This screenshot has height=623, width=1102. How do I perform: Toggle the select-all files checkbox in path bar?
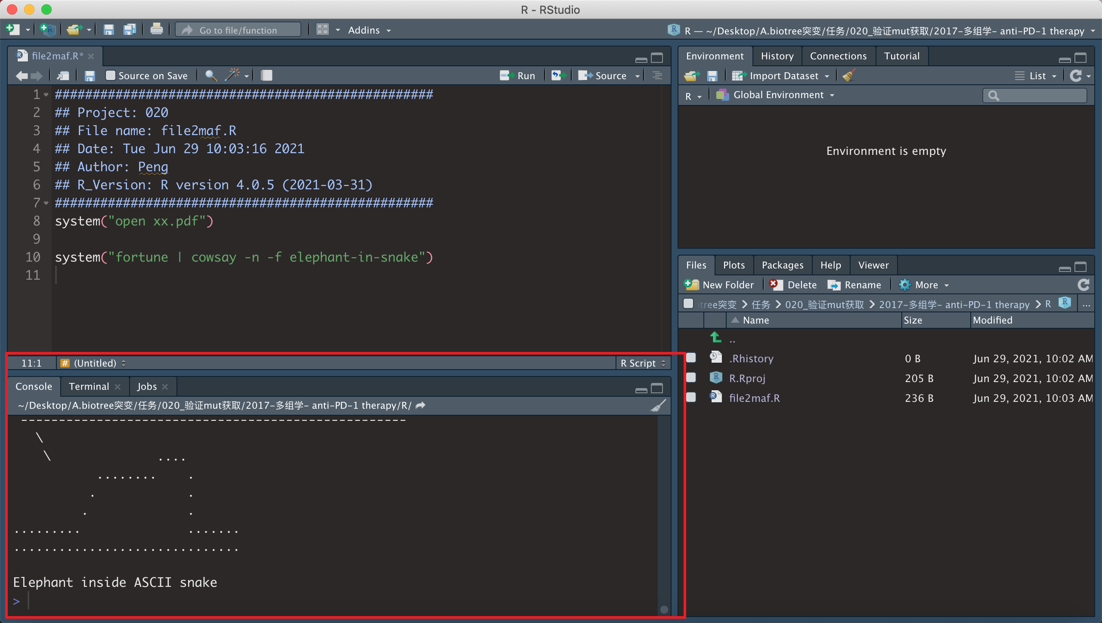tap(688, 304)
